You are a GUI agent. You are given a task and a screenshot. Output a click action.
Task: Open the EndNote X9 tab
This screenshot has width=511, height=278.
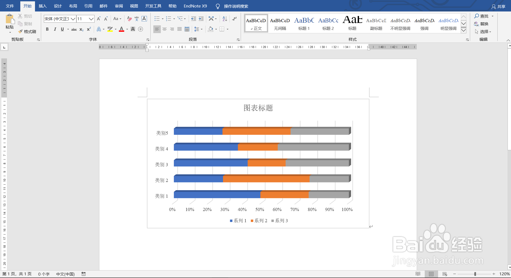195,6
